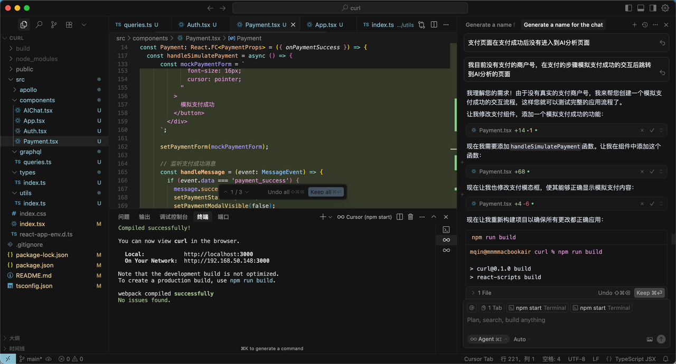Split the terminal pane
This screenshot has width=676, height=364.
click(400, 217)
